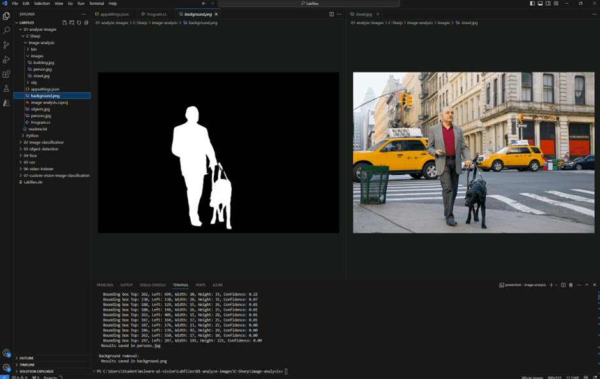The width and height of the screenshot is (600, 379).
Task: Click the New File icon in Explorer
Action: (x=64, y=22)
